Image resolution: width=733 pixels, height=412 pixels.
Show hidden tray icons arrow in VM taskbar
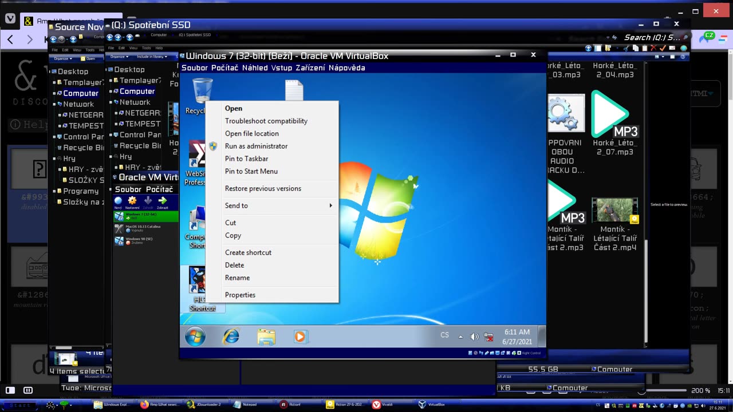click(460, 336)
